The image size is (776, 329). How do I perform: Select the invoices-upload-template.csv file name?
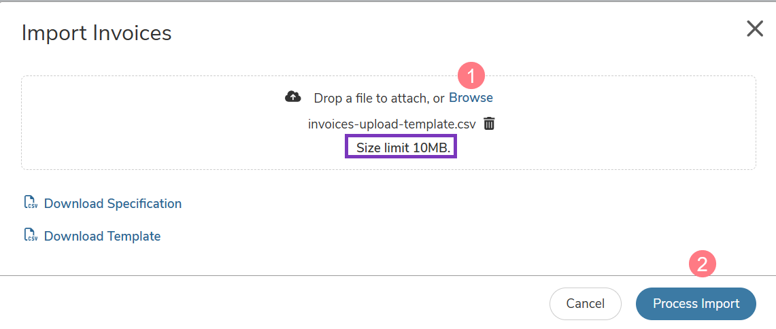tap(392, 124)
